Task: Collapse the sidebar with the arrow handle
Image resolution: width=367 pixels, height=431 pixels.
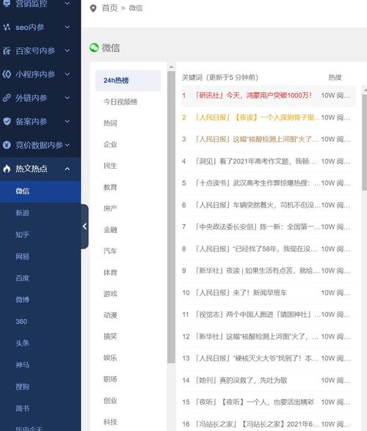Action: point(85,226)
